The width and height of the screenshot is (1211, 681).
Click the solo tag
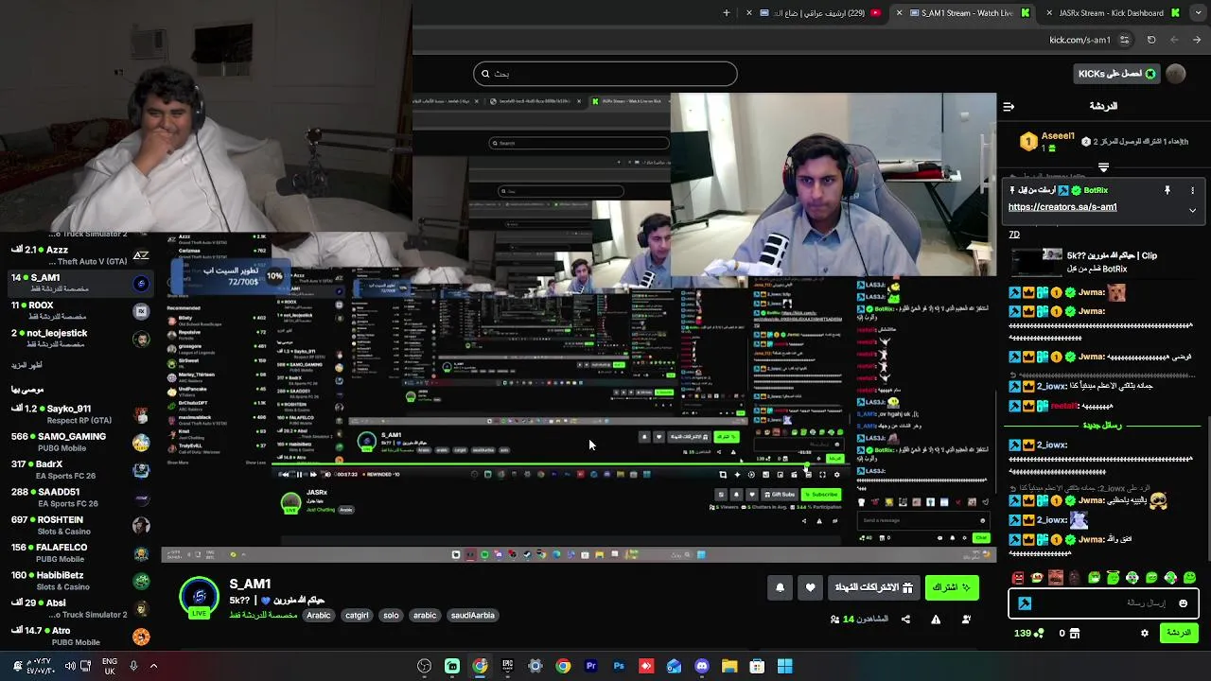[x=391, y=616]
